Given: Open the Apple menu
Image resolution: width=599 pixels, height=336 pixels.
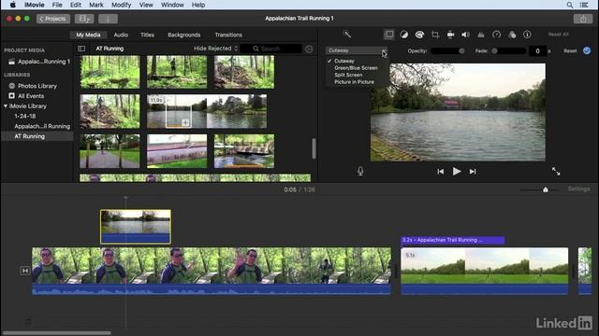Looking at the screenshot, I should 12,5.
